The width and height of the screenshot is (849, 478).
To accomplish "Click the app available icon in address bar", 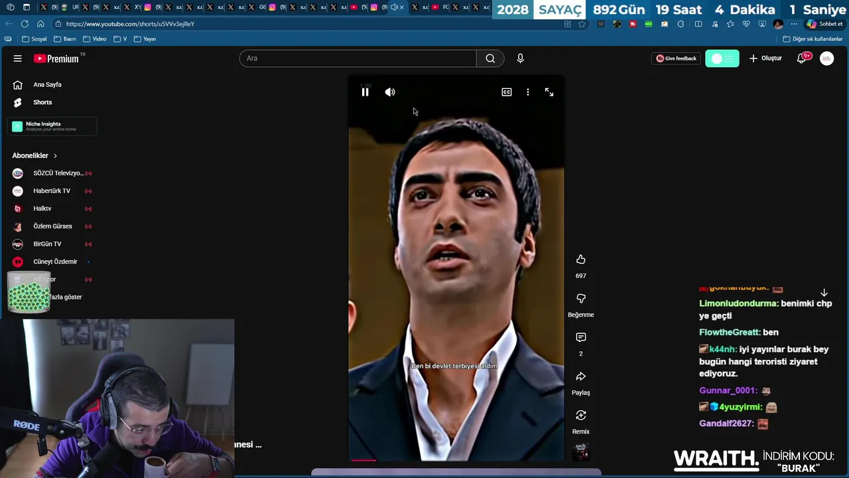I will (567, 24).
